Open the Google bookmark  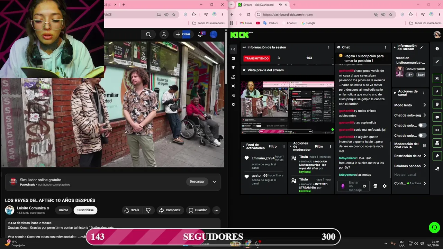(x=308, y=23)
